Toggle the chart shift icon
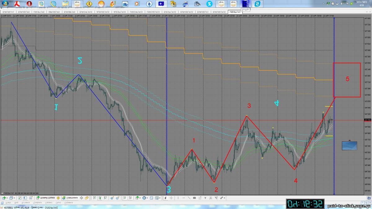Viewport: 372px width, 209px height. (x=130, y=198)
